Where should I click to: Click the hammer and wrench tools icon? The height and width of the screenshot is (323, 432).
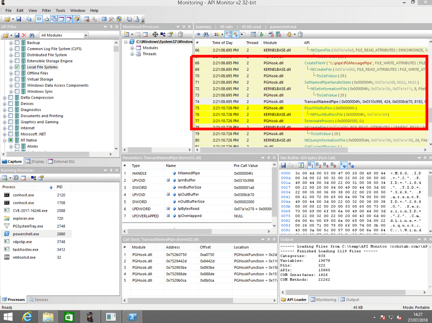point(111,19)
